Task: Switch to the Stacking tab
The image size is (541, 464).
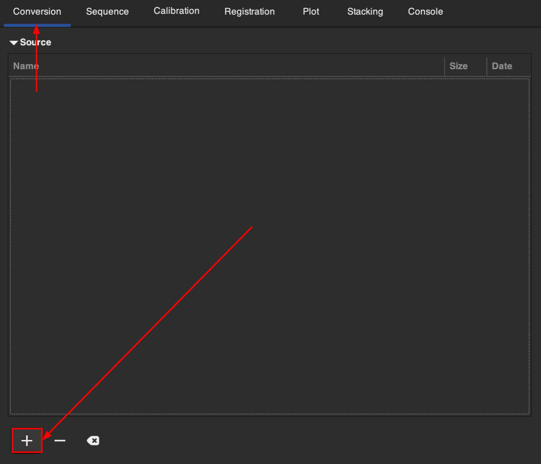Action: click(x=365, y=12)
